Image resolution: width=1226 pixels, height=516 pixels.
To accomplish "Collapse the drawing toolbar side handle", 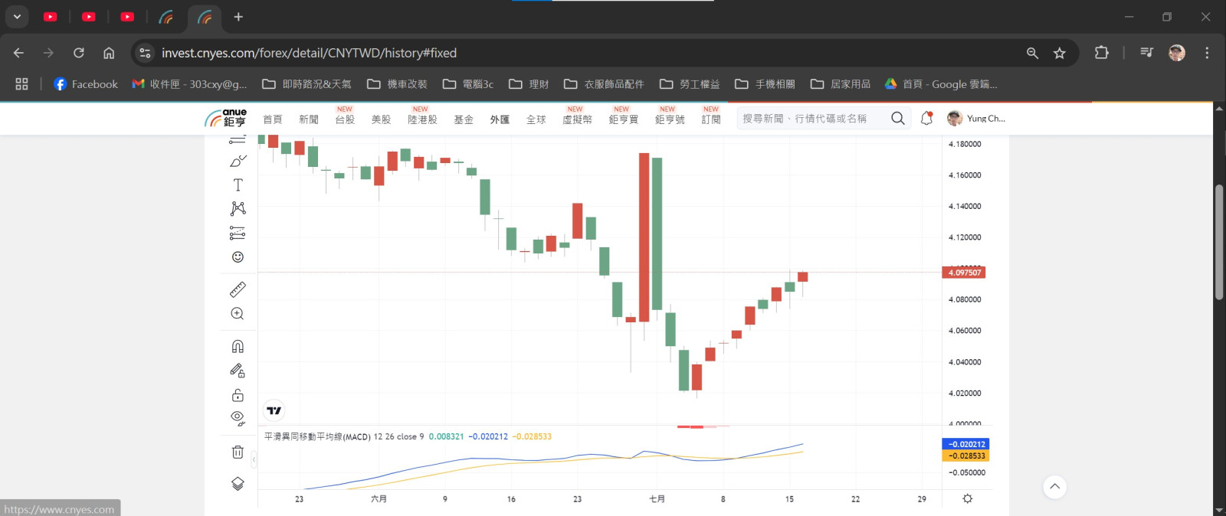I will pyautogui.click(x=254, y=459).
